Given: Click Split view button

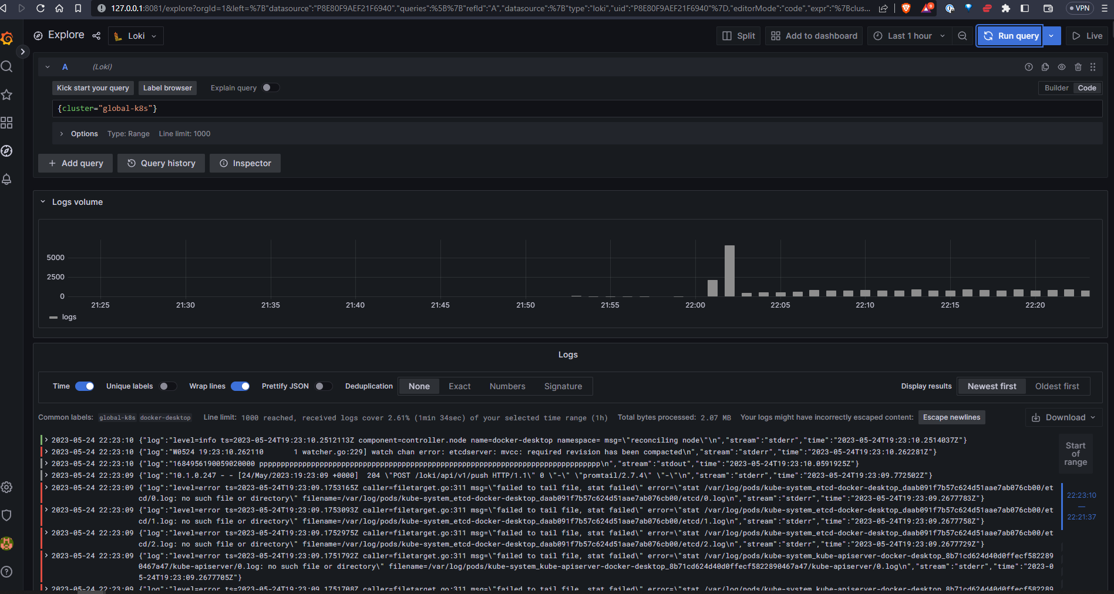Looking at the screenshot, I should click(x=739, y=36).
